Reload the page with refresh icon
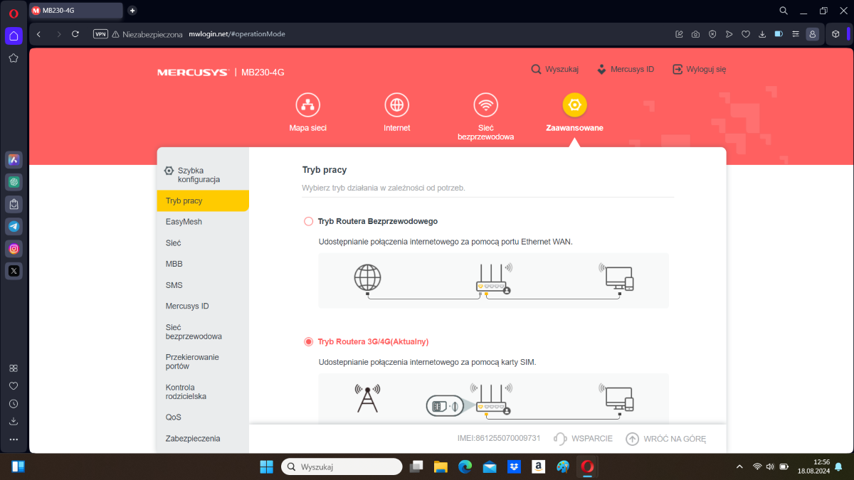Viewport: 854px width, 480px height. [75, 34]
